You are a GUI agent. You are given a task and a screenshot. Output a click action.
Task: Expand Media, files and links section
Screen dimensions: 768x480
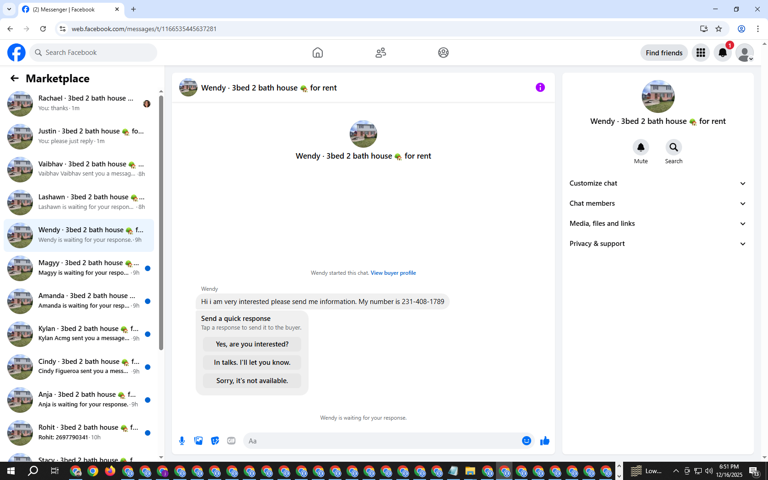[x=658, y=224]
